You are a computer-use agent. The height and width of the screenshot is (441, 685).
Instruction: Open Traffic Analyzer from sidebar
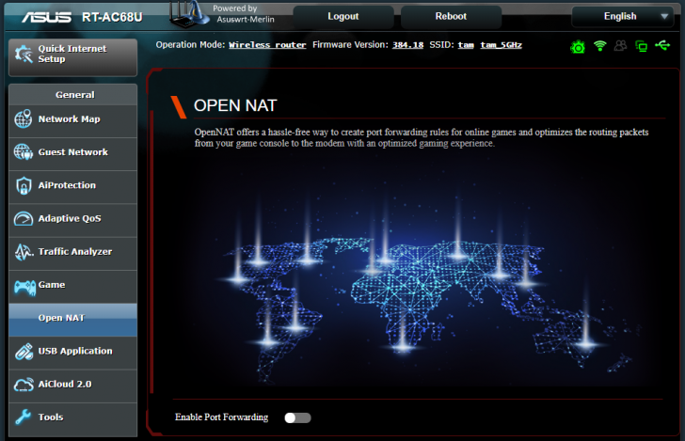[x=73, y=252]
